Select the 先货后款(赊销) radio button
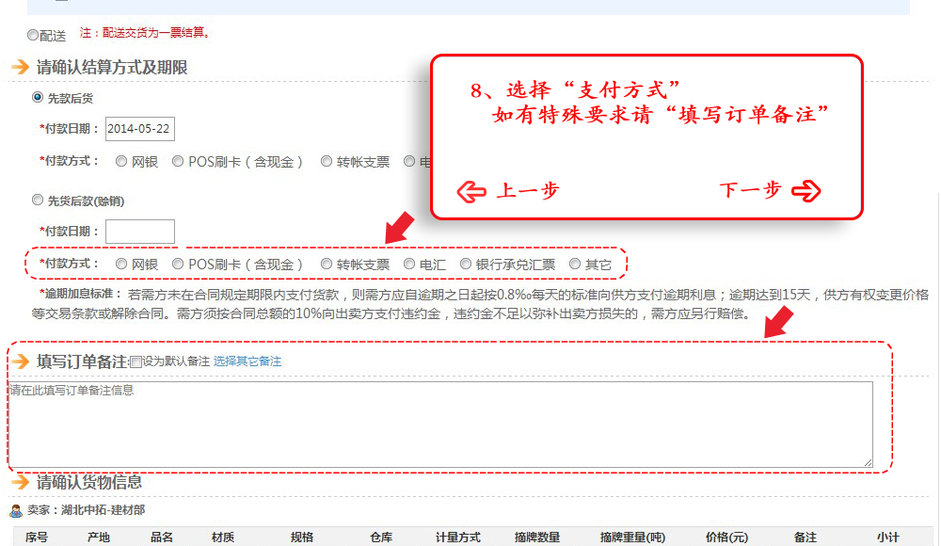 click(x=38, y=201)
